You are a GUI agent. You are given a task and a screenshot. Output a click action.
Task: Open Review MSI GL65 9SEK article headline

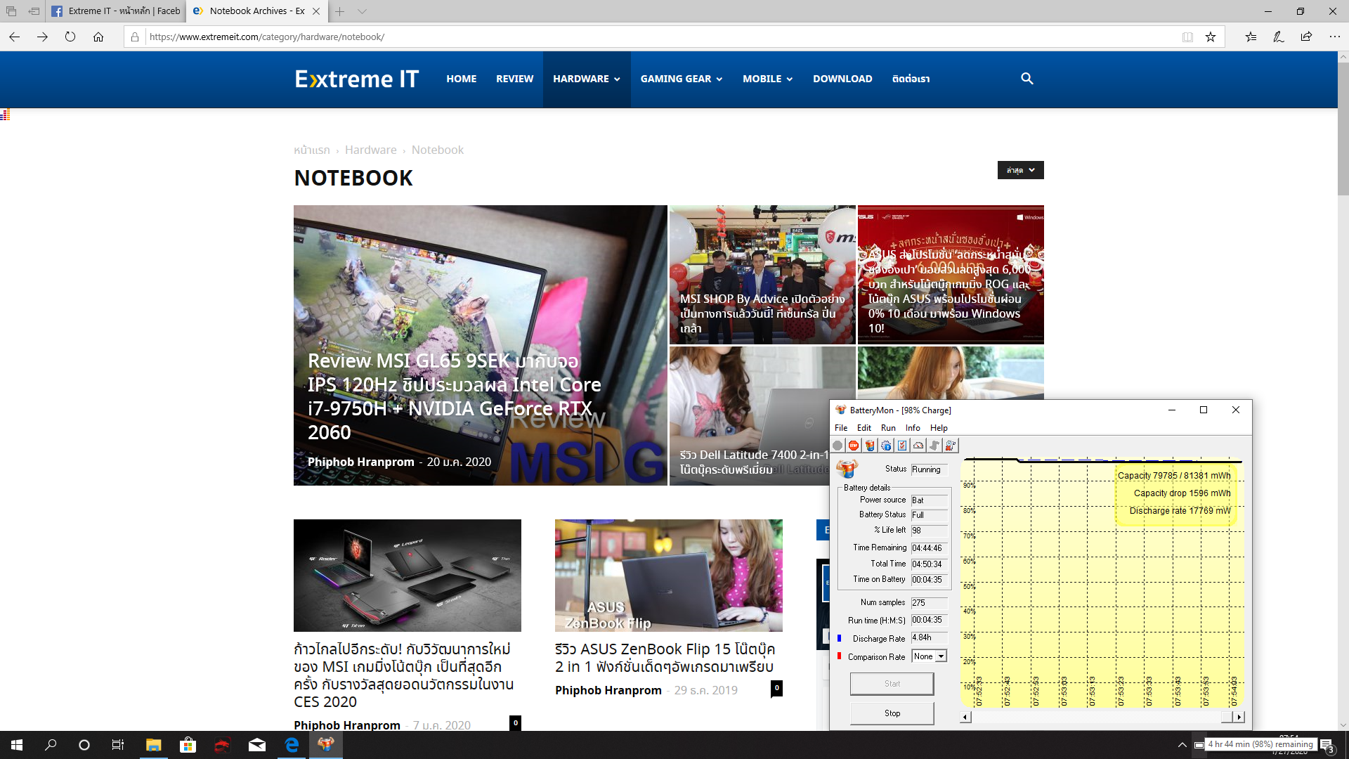click(x=455, y=396)
